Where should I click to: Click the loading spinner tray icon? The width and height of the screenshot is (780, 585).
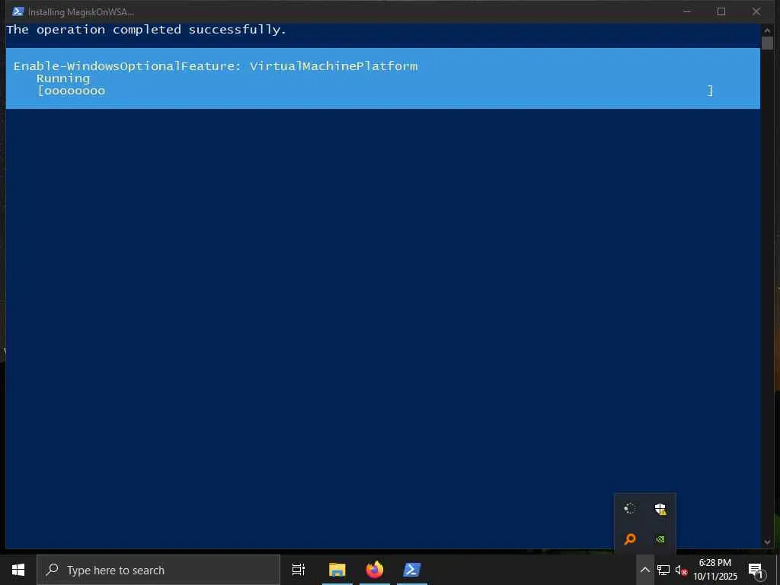(630, 508)
